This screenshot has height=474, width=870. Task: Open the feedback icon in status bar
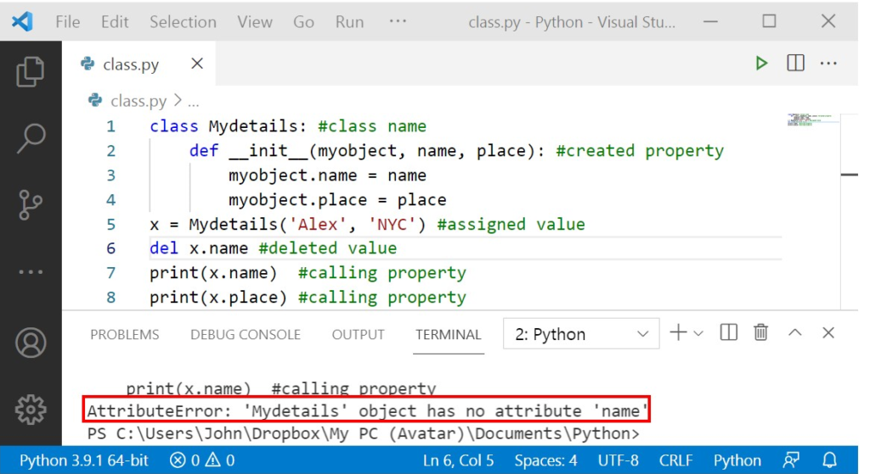pyautogui.click(x=791, y=460)
